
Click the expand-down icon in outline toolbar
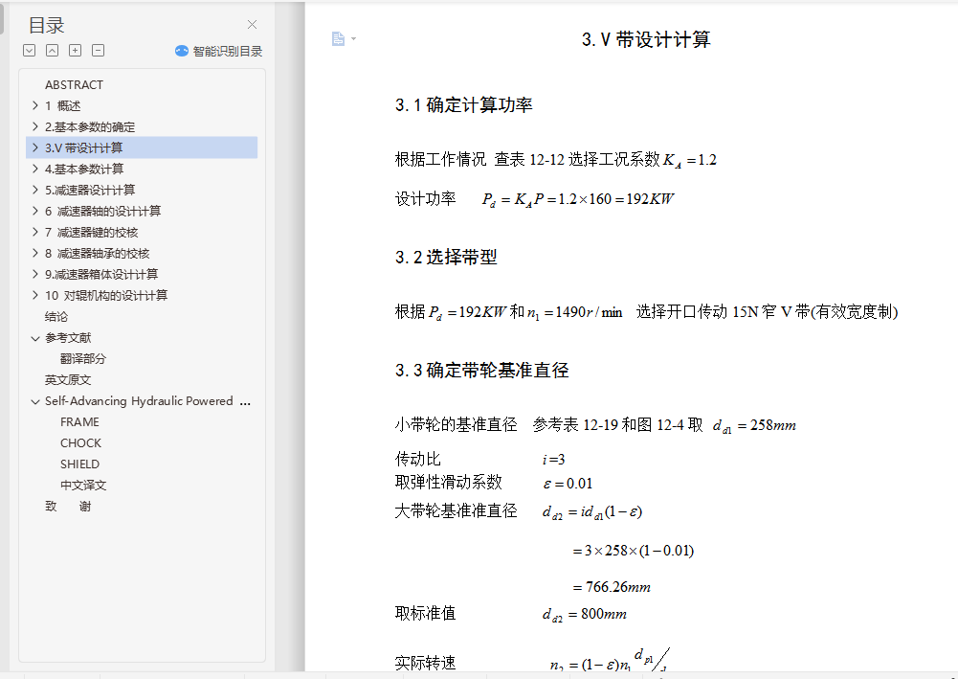(x=30, y=51)
